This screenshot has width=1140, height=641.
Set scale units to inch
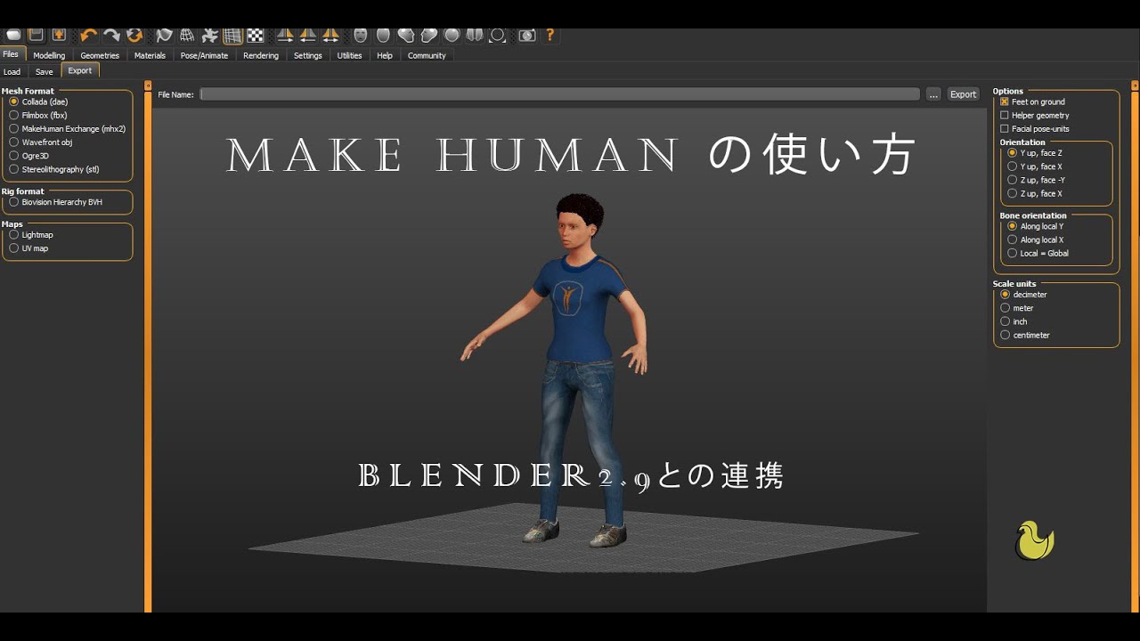point(1014,321)
